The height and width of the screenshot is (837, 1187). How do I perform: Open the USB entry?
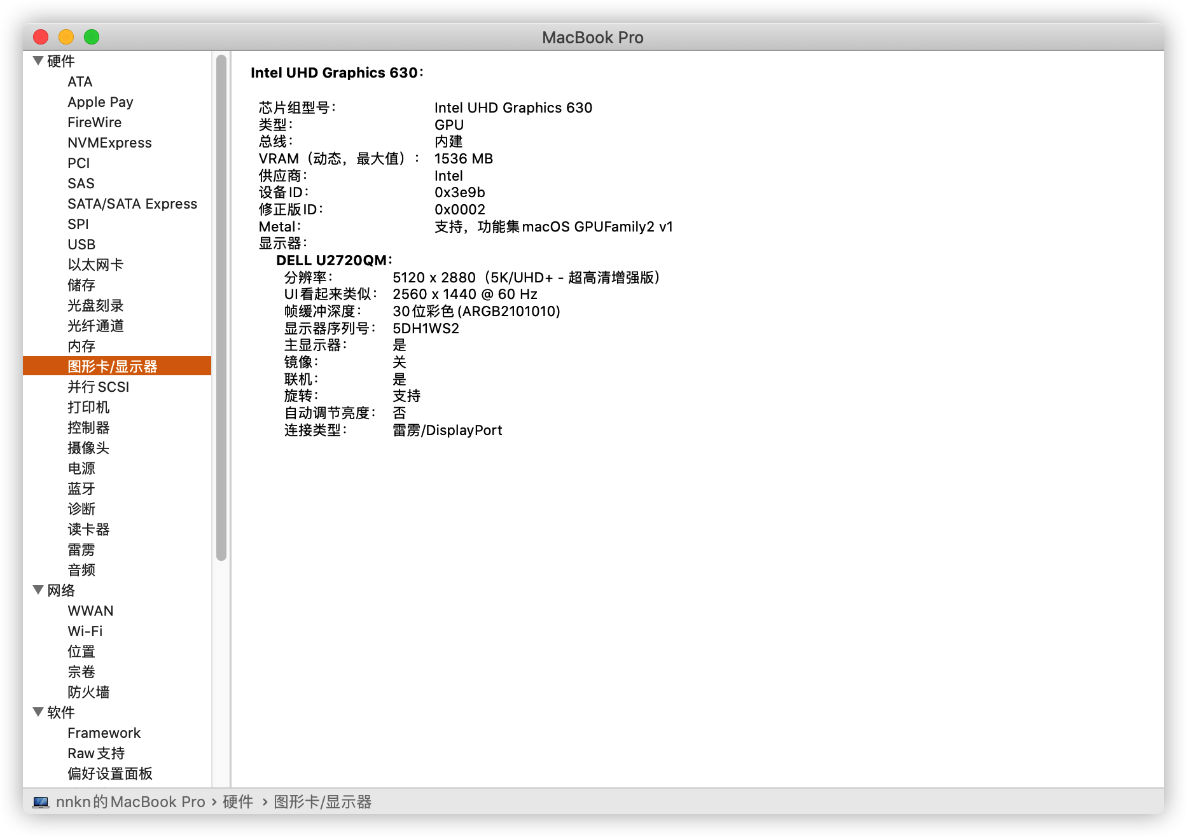point(81,244)
